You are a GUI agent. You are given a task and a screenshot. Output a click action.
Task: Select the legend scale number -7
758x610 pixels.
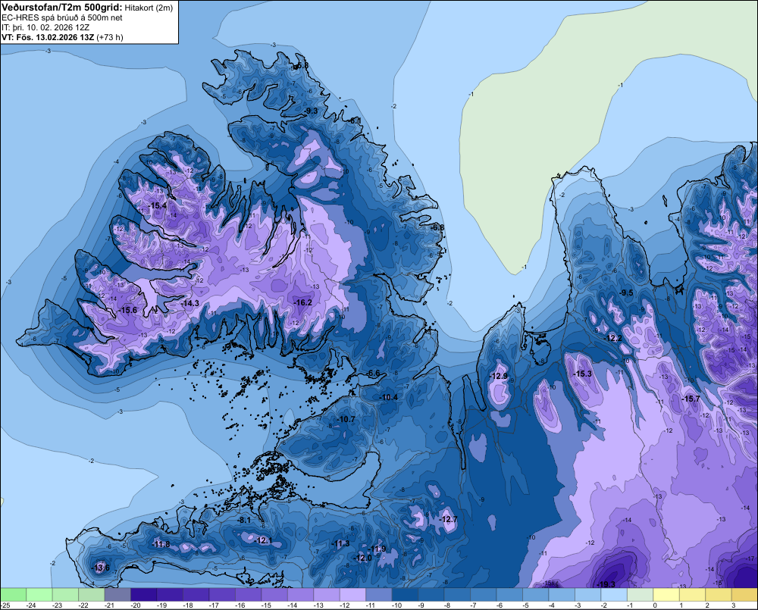tap(473, 605)
